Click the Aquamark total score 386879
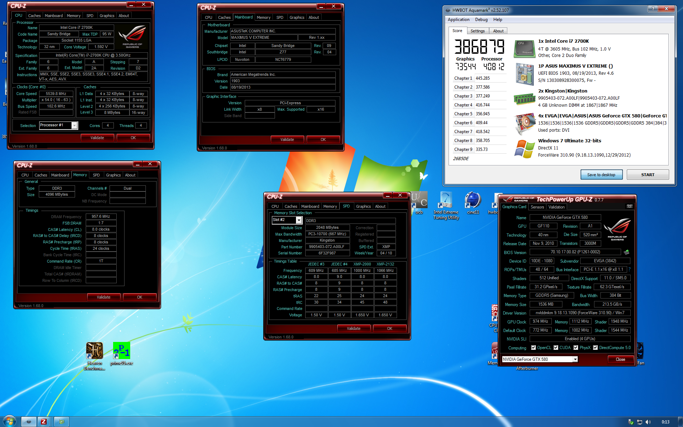The image size is (683, 427). coord(479,47)
